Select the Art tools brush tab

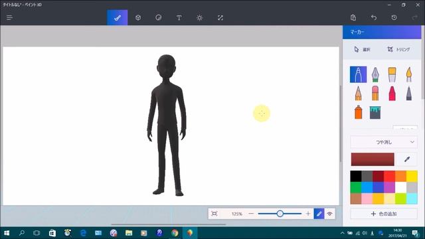click(118, 18)
